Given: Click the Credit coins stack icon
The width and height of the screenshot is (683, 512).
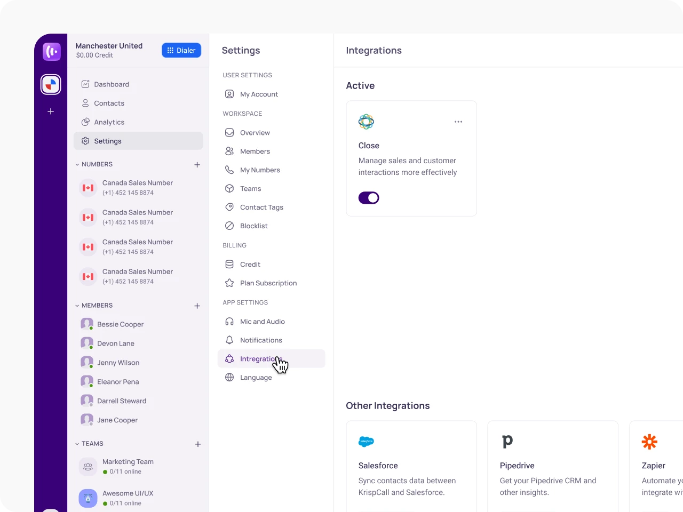Looking at the screenshot, I should (229, 265).
